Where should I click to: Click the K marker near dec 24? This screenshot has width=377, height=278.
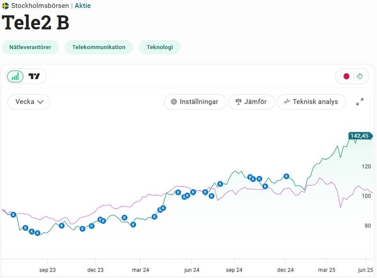coord(286,176)
